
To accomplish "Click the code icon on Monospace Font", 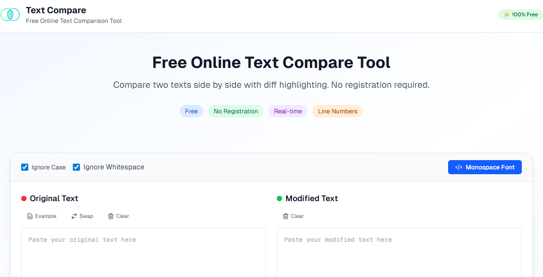I will pos(459,167).
